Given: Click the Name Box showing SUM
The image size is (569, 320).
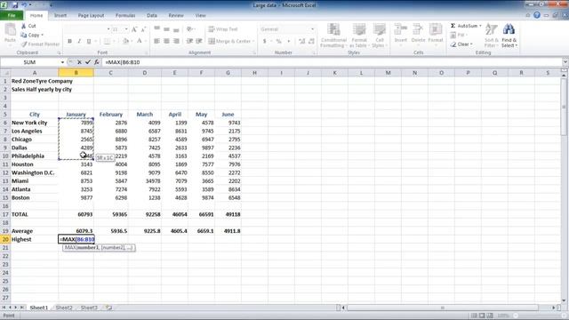Looking at the screenshot, I should (x=30, y=62).
